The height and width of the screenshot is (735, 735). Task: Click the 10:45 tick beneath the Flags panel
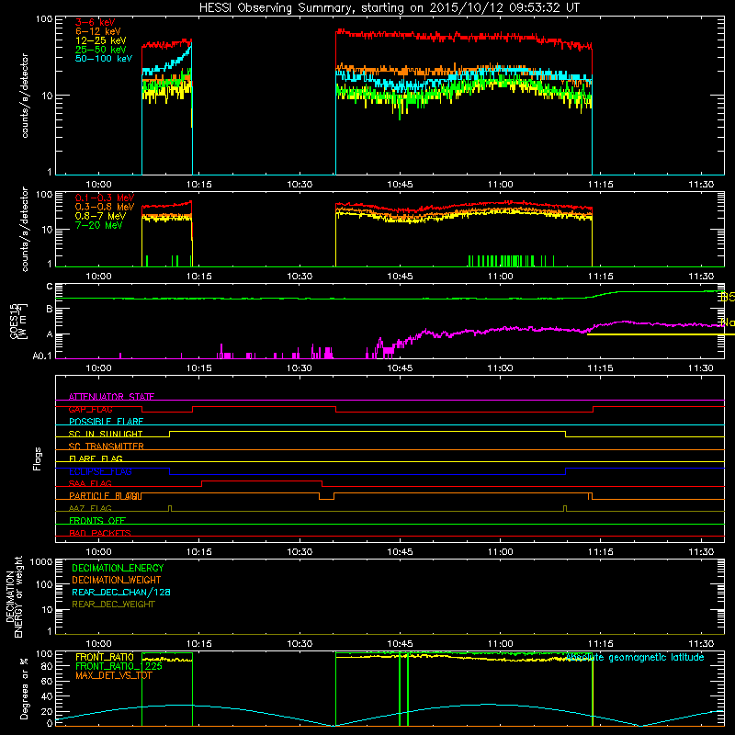point(400,552)
